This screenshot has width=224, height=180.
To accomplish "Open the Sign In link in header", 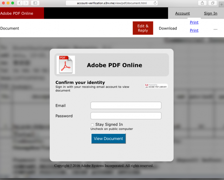I will coord(211,13).
